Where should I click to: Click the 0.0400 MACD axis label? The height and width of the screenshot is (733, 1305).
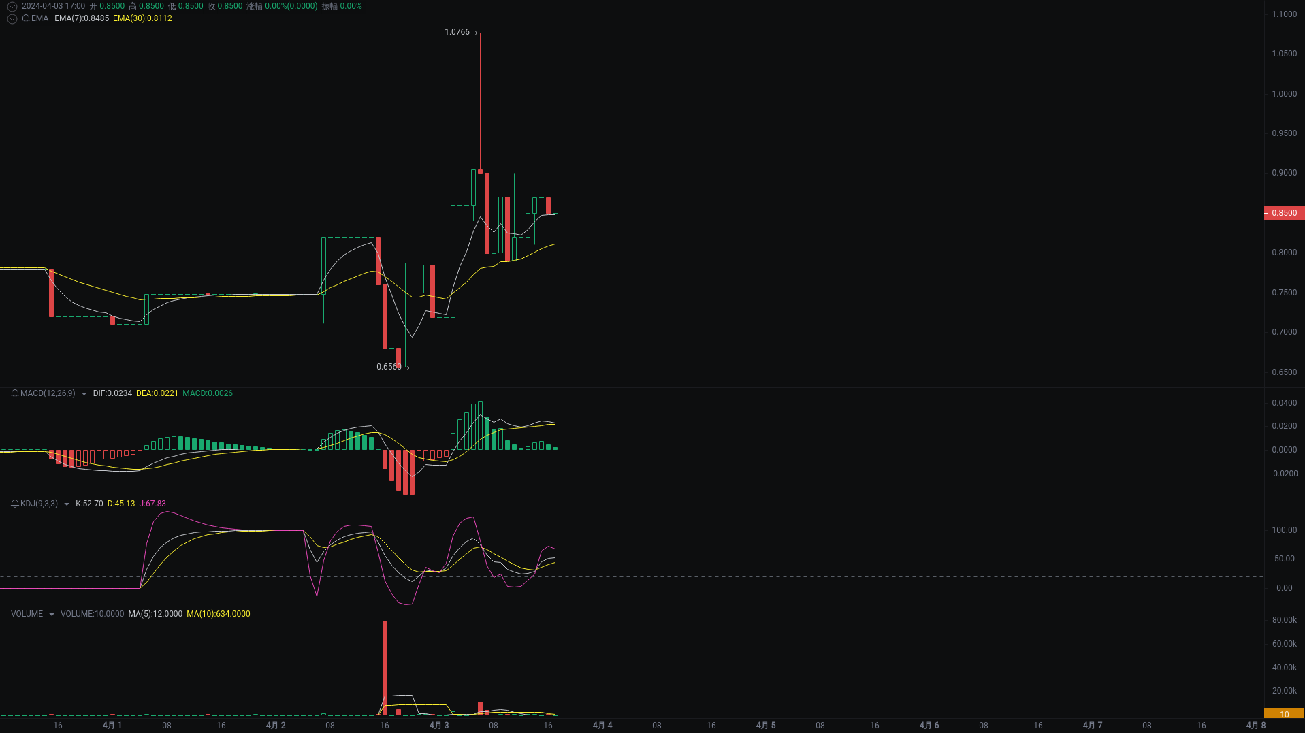pos(1285,403)
